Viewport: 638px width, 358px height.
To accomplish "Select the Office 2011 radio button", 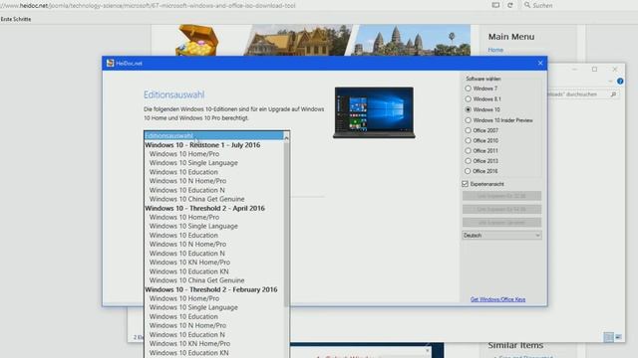I will pos(468,150).
